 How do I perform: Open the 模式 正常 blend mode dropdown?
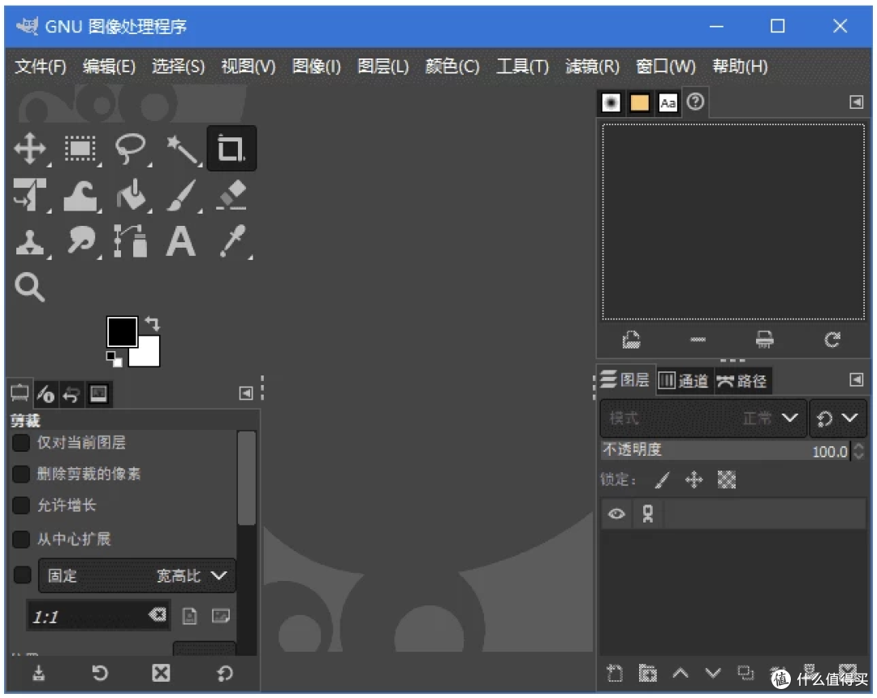703,418
